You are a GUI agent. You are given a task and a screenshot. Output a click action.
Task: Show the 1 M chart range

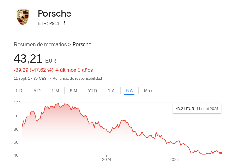point(55,91)
